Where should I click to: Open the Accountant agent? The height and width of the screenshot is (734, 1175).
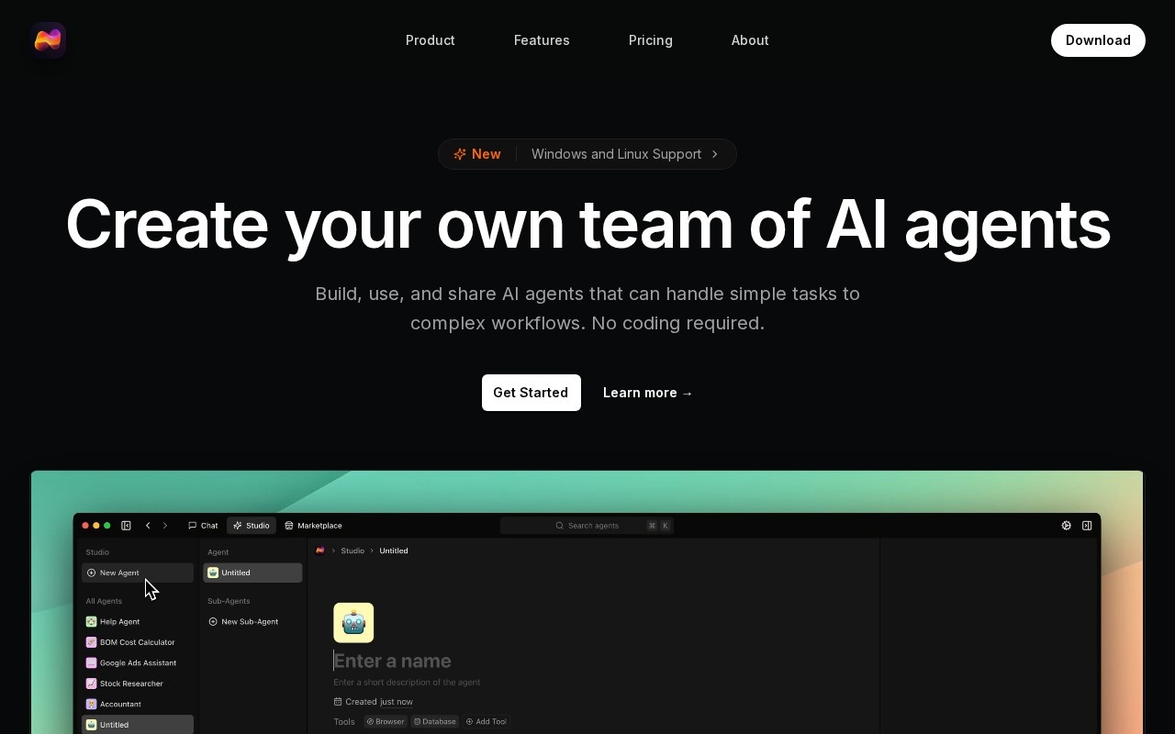138,705
